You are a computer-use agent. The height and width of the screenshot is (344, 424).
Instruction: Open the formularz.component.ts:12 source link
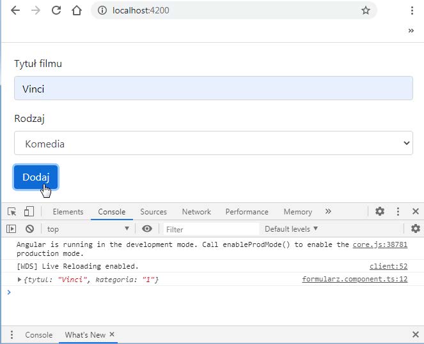(354, 280)
